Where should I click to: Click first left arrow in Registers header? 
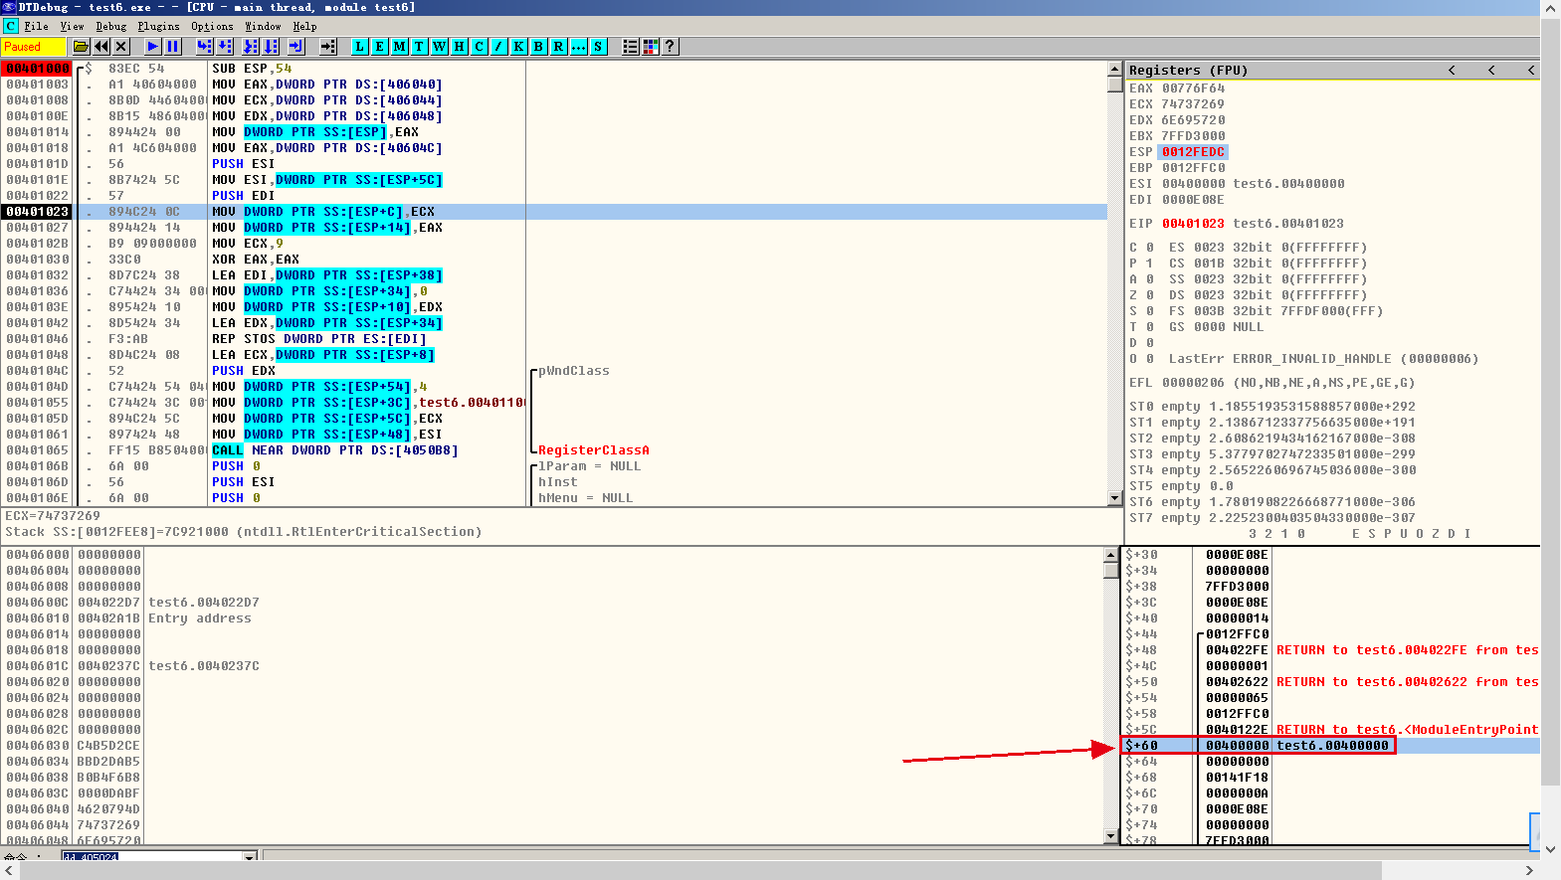[1452, 70]
